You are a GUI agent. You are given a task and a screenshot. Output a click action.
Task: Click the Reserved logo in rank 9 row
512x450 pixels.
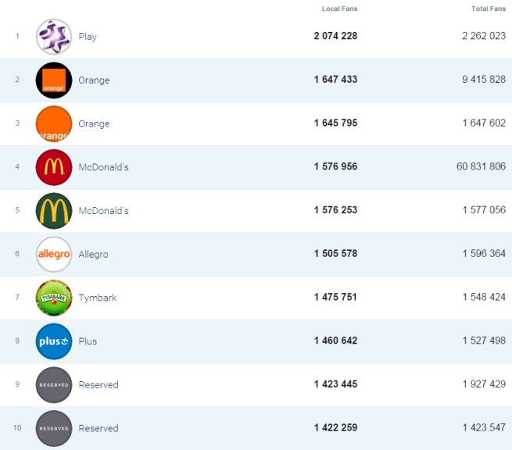54,385
